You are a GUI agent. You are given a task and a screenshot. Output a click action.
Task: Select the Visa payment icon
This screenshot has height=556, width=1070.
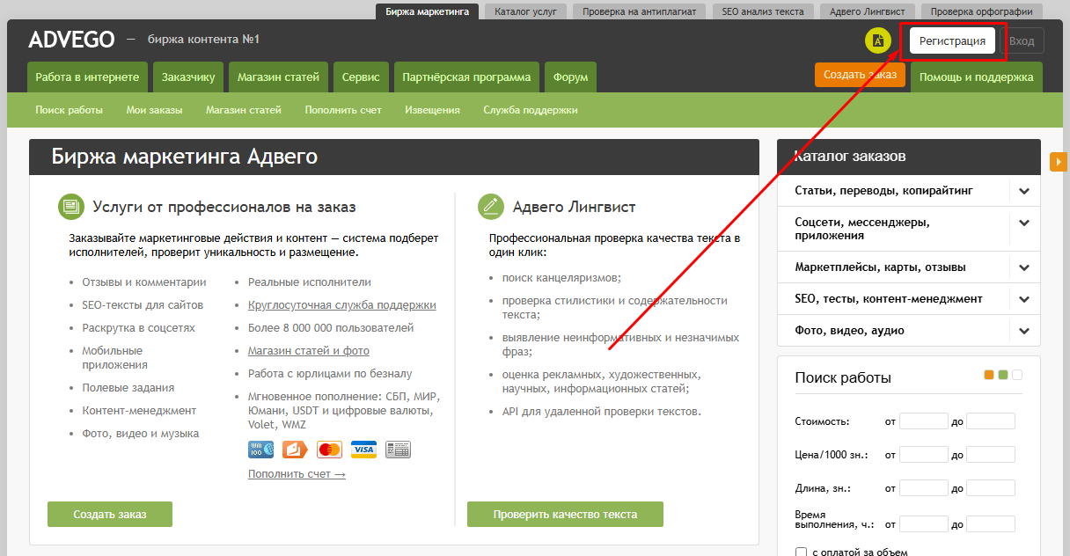[363, 450]
